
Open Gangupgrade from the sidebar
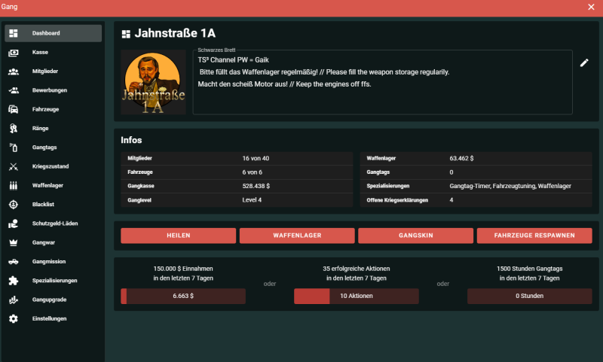point(50,300)
